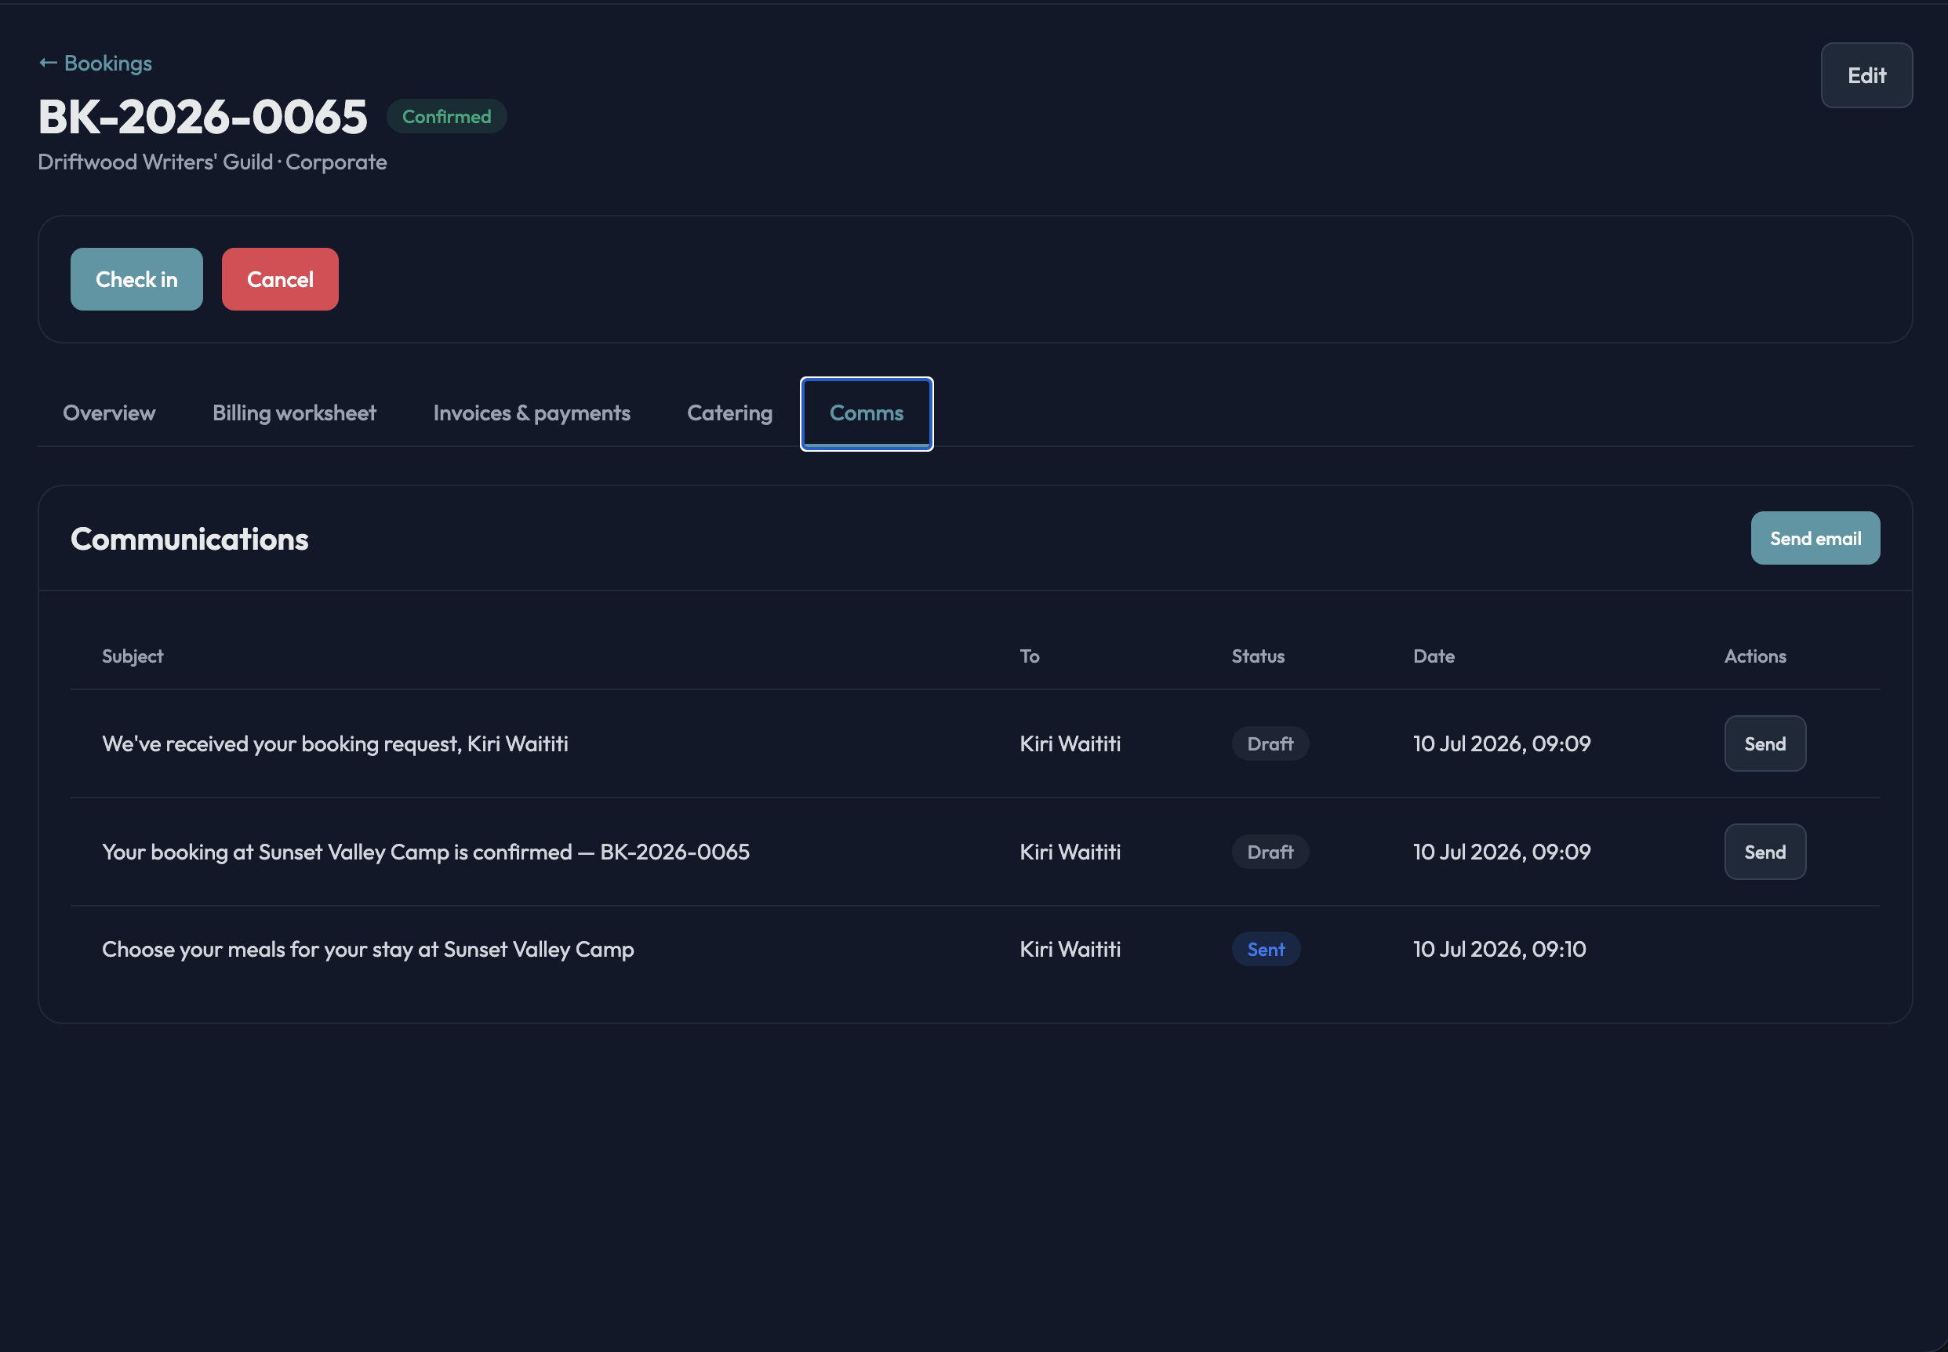Click the BK-2026-0065 heading

pos(202,116)
